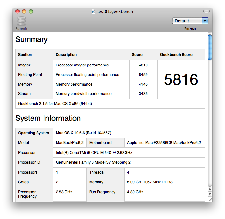Click the Processor Frequency value 2.53 GHz

click(64, 192)
